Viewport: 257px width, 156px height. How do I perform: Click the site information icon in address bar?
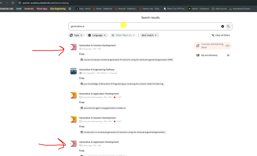(x=19, y=3)
